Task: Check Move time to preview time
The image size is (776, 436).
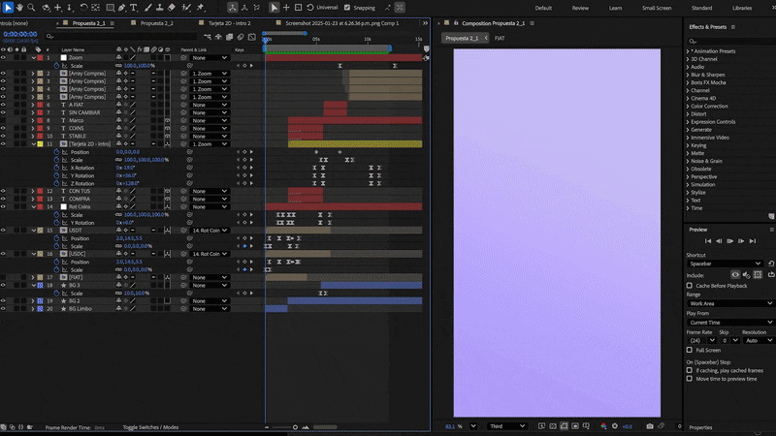Action: (x=690, y=379)
